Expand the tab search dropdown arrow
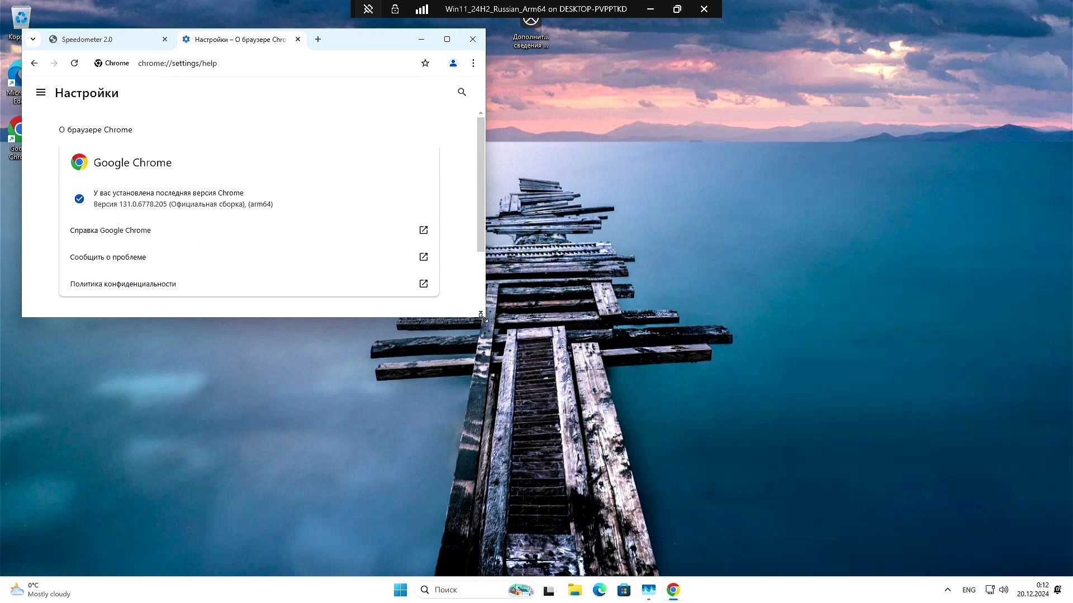Image resolution: width=1073 pixels, height=603 pixels. 33,39
